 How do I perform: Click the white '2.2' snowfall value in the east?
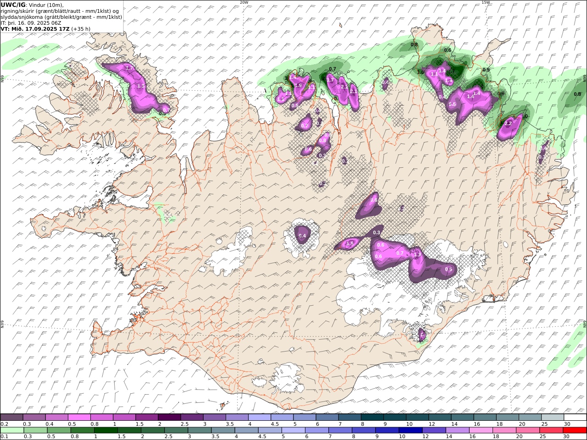click(x=508, y=123)
